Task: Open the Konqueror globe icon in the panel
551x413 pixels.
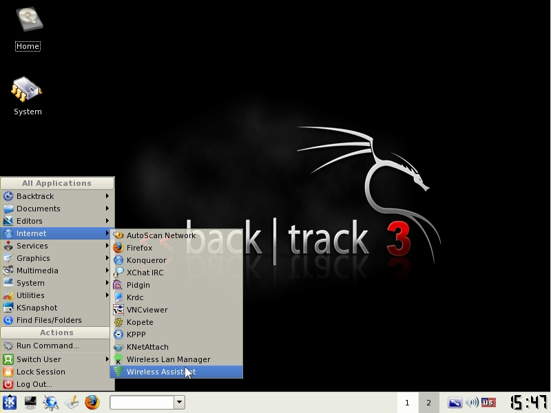Action: tap(51, 403)
